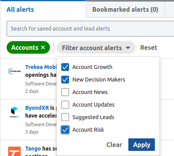Switch to the All alerts tab
This screenshot has height=156, width=174.
click(x=20, y=9)
